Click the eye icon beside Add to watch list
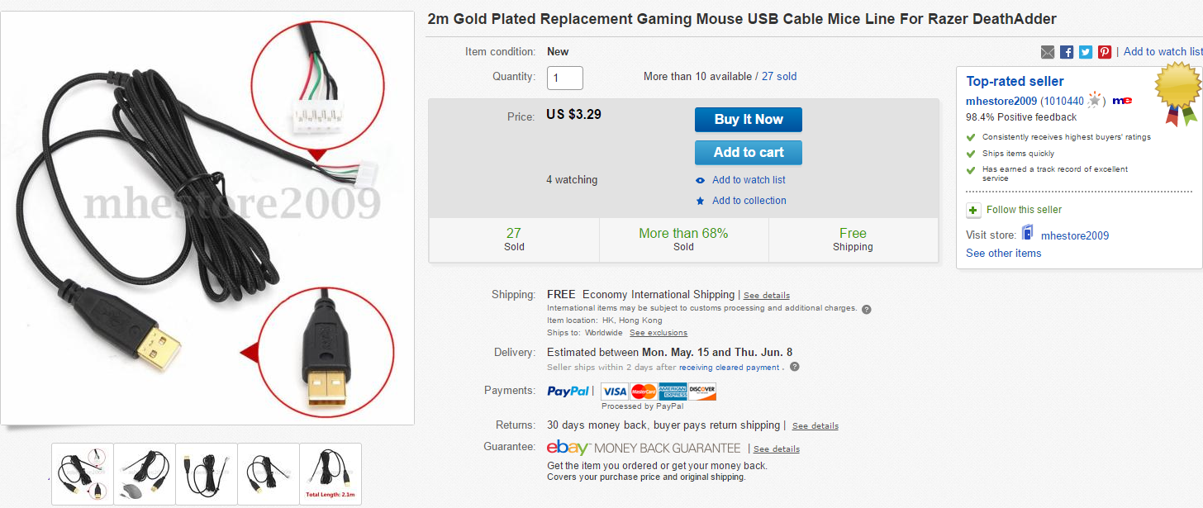 (x=701, y=181)
